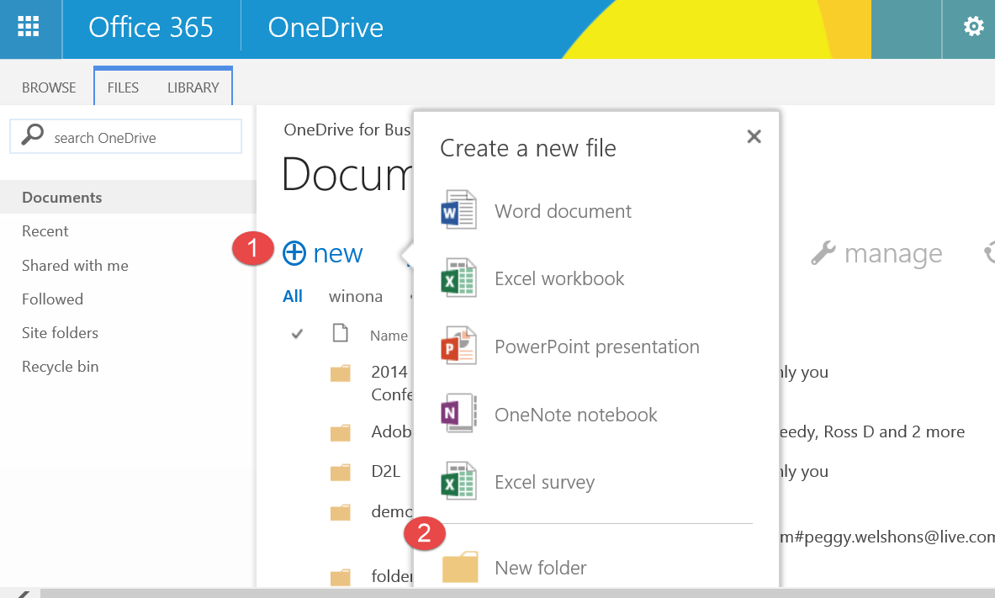Click the OneNote notebook icon
The height and width of the screenshot is (598, 995).
pos(458,414)
